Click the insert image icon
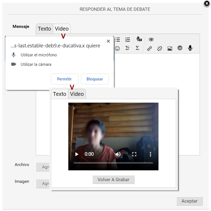This screenshot has height=211, width=211. (x=170, y=48)
